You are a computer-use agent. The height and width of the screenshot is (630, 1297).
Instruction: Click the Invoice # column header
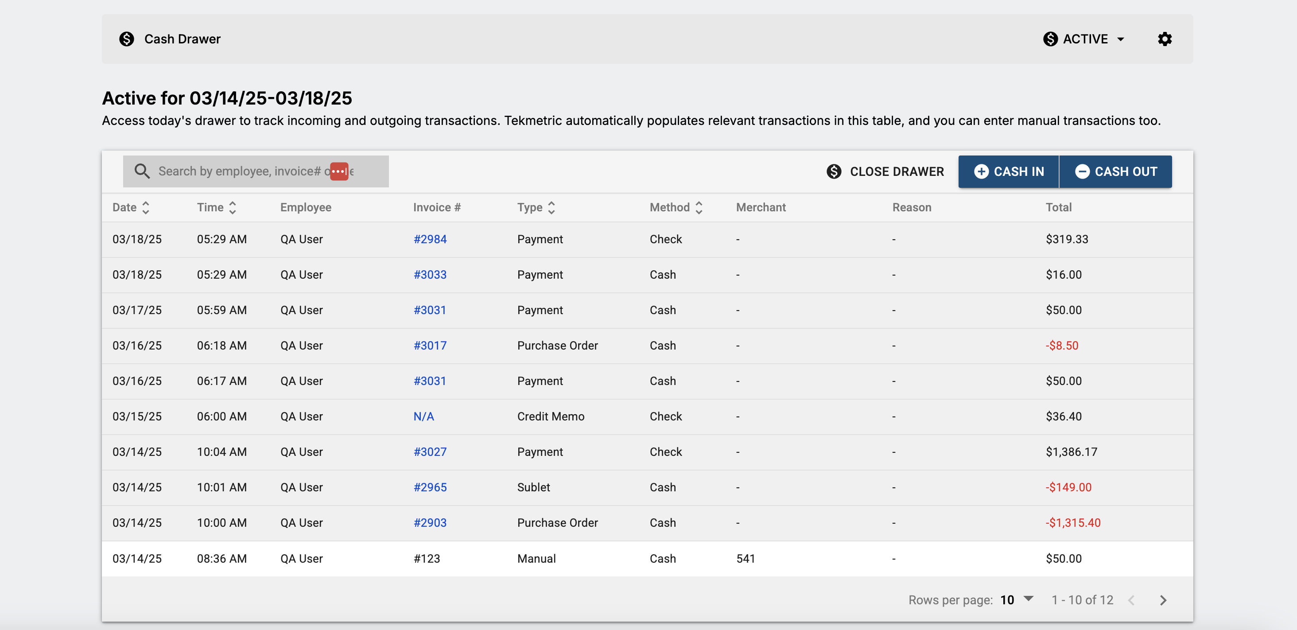point(436,207)
